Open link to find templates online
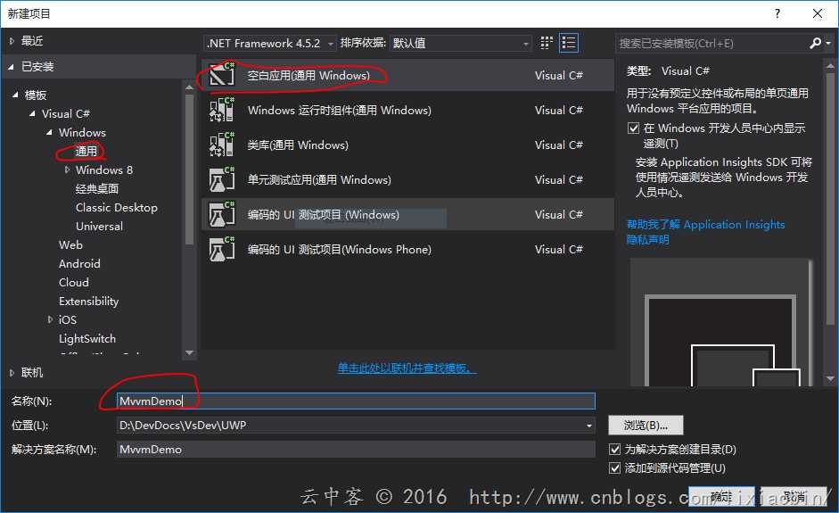This screenshot has height=513, width=839. (x=407, y=368)
